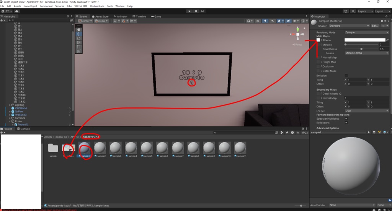Open AssetBundle None dropdown
This screenshot has height=211, width=392.
click(x=352, y=205)
